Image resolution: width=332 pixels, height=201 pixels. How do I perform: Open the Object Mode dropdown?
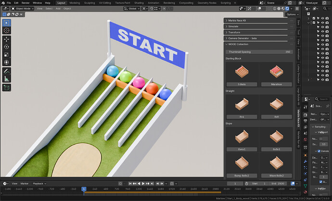pyautogui.click(x=23, y=9)
